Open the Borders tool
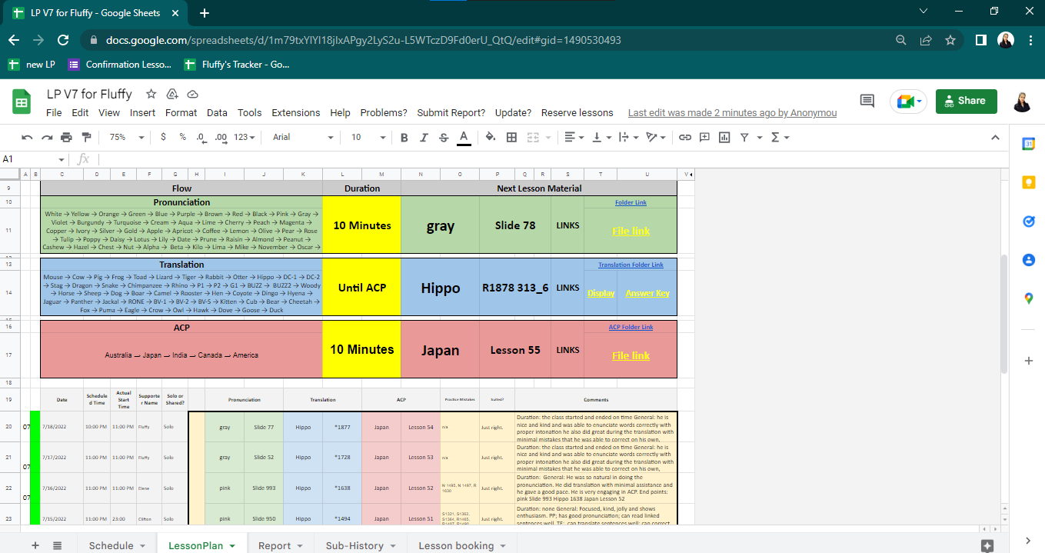This screenshot has height=553, width=1045. coord(511,137)
